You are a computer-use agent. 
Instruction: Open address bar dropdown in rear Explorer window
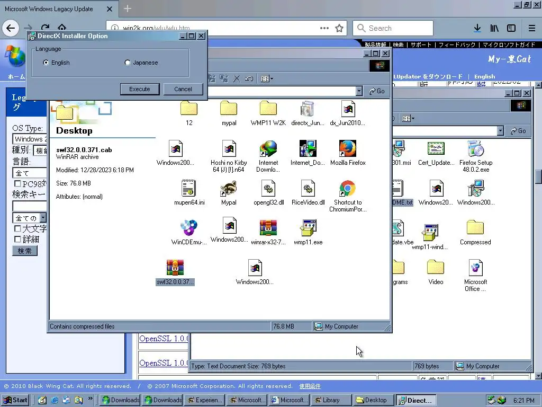tap(501, 131)
